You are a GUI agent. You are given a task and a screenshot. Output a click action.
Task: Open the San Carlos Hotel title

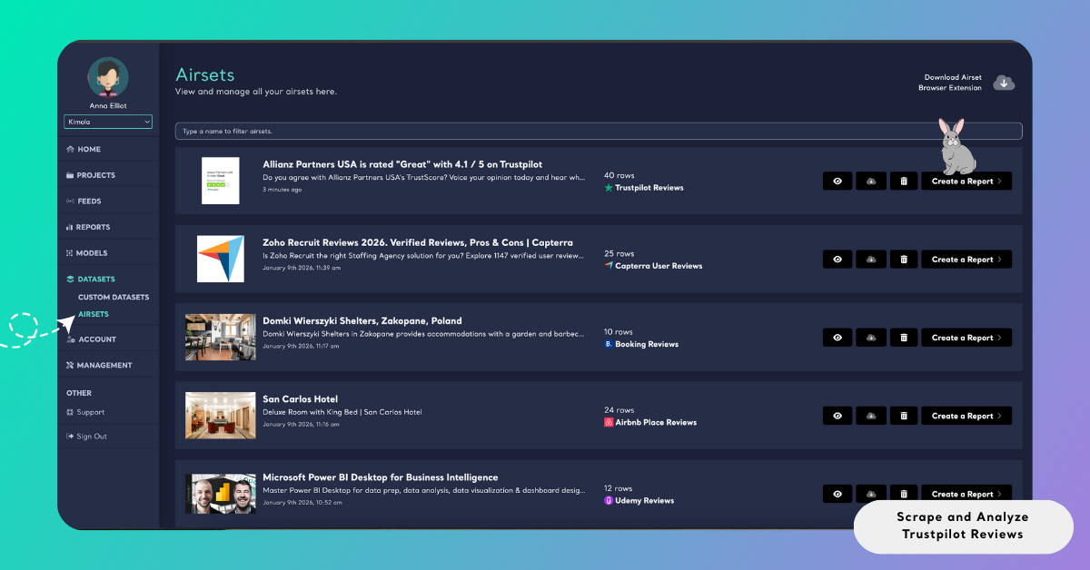300,398
